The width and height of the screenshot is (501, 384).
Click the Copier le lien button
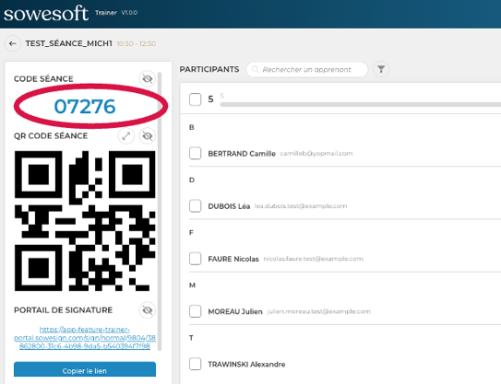coord(85,370)
